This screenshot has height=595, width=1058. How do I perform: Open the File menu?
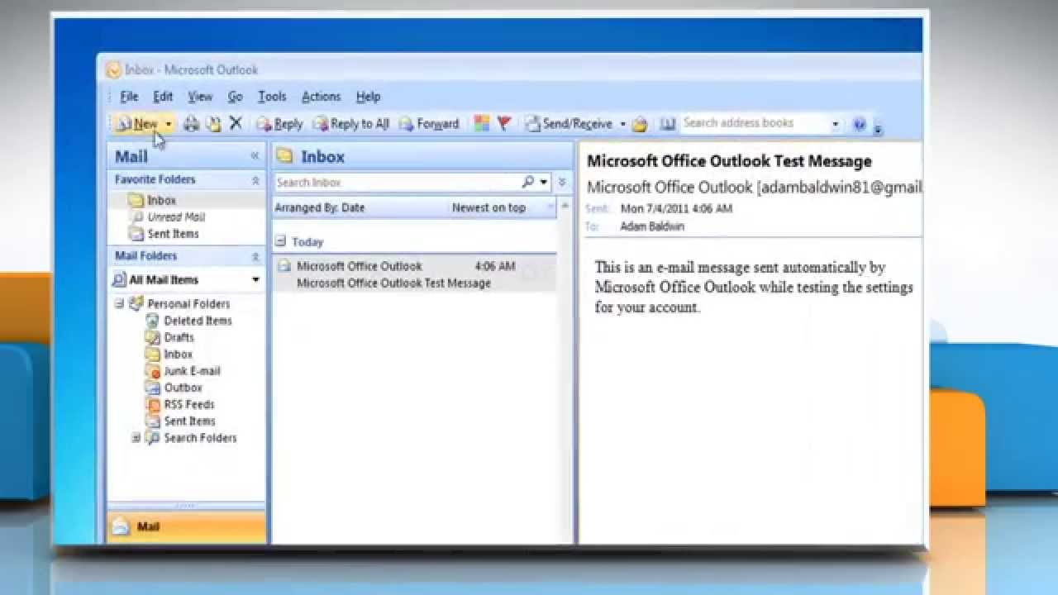pos(129,97)
